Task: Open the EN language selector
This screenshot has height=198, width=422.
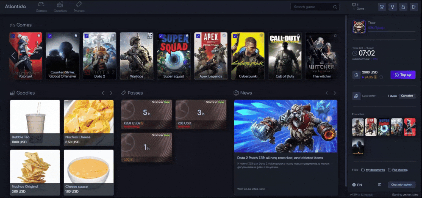Action: tap(357, 185)
